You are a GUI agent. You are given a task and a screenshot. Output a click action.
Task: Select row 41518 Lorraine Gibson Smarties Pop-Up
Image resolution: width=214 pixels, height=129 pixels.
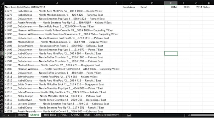[57, 104]
